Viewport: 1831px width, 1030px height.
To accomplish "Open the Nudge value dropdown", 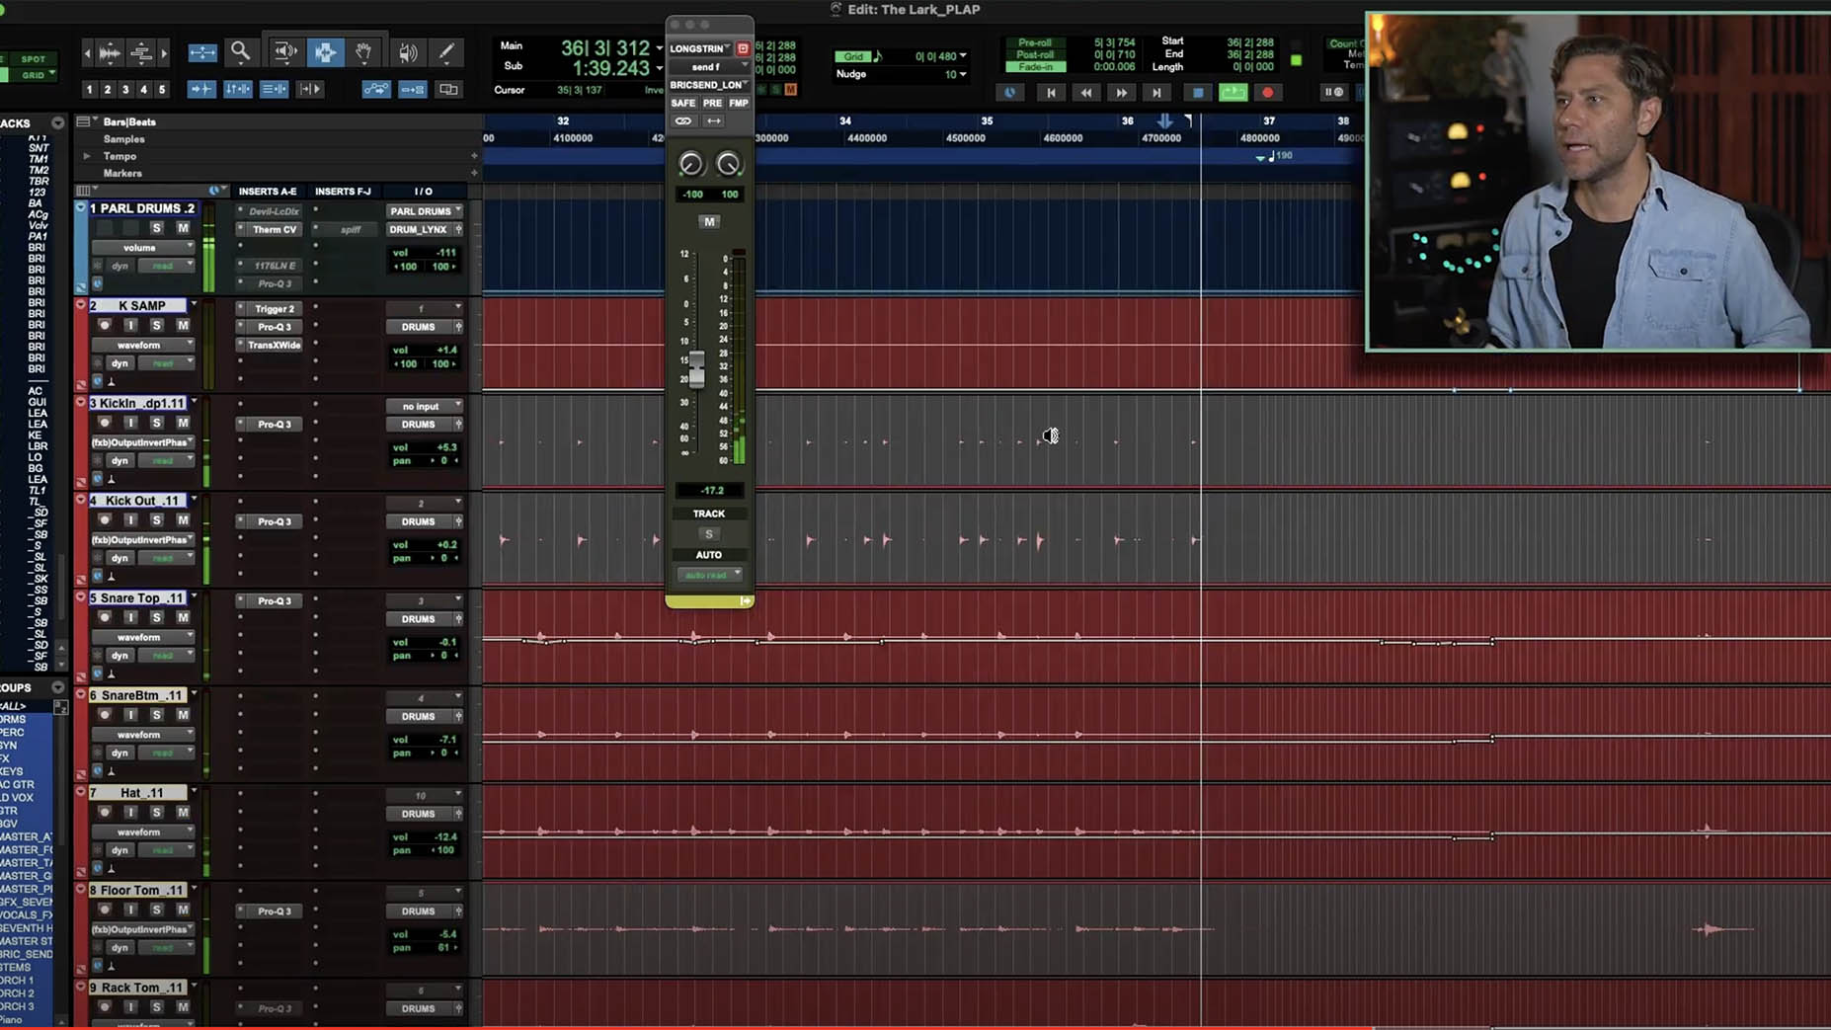I will click(x=963, y=74).
